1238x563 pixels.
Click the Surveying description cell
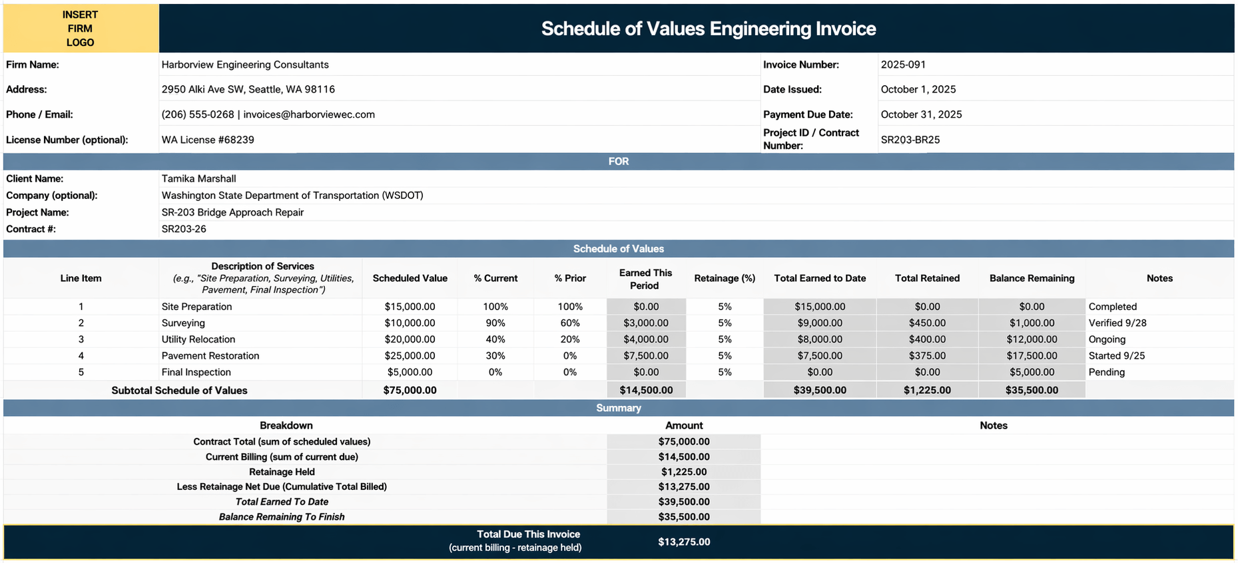[x=260, y=323]
